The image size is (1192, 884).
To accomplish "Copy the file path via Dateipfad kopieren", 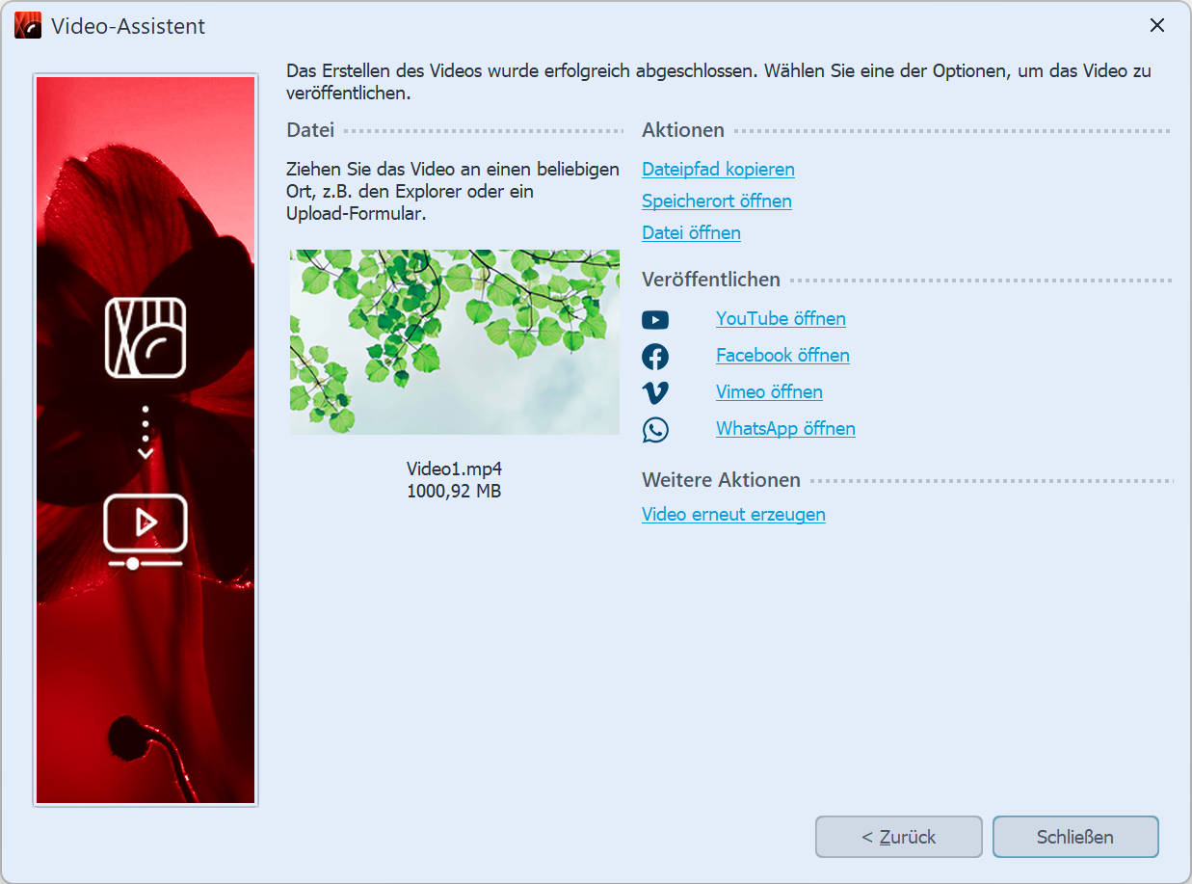I will tap(718, 170).
